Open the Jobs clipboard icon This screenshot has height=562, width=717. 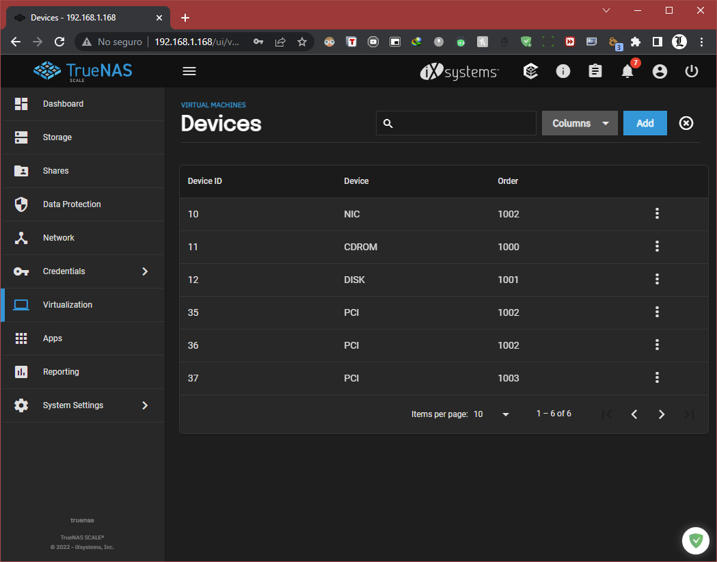[595, 71]
